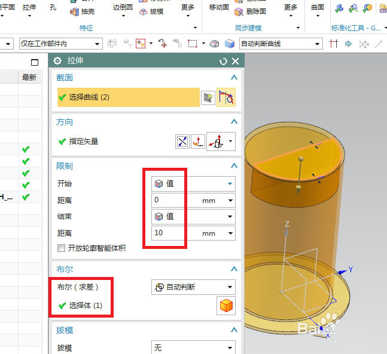Expand the 特征 group options arrow
The width and height of the screenshot is (387, 354).
195,28
